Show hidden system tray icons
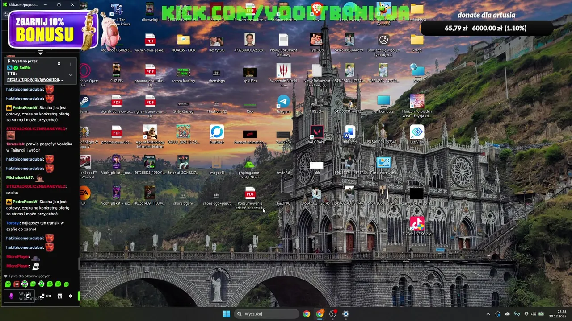Screen dimensions: 572x321 coord(488,314)
